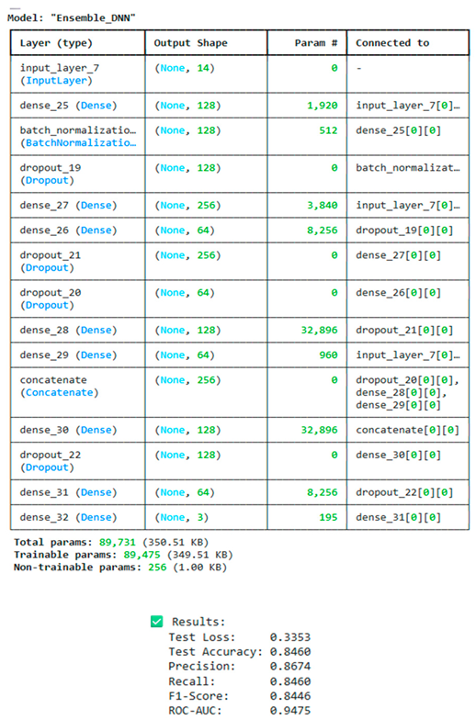Screen dimensions: 476x720
Task: Select the input_layer_7 layer name
Action: click(59, 68)
